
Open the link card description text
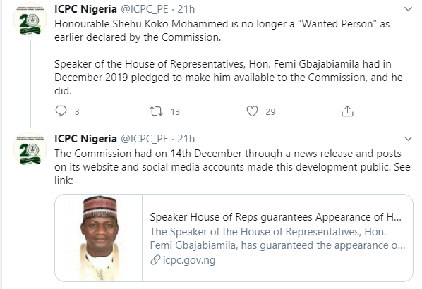pos(277,238)
